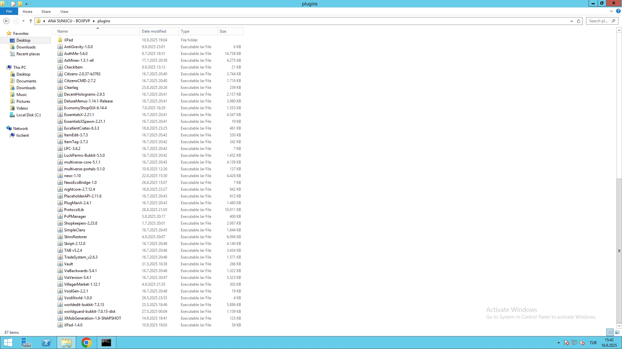Open Google Chrome from taskbar
The height and width of the screenshot is (349, 622).
[86, 343]
